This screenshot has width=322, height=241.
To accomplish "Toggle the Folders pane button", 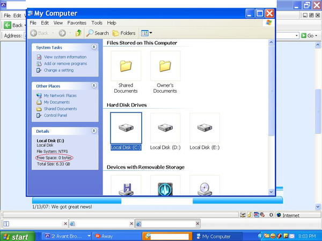I will click(x=124, y=33).
